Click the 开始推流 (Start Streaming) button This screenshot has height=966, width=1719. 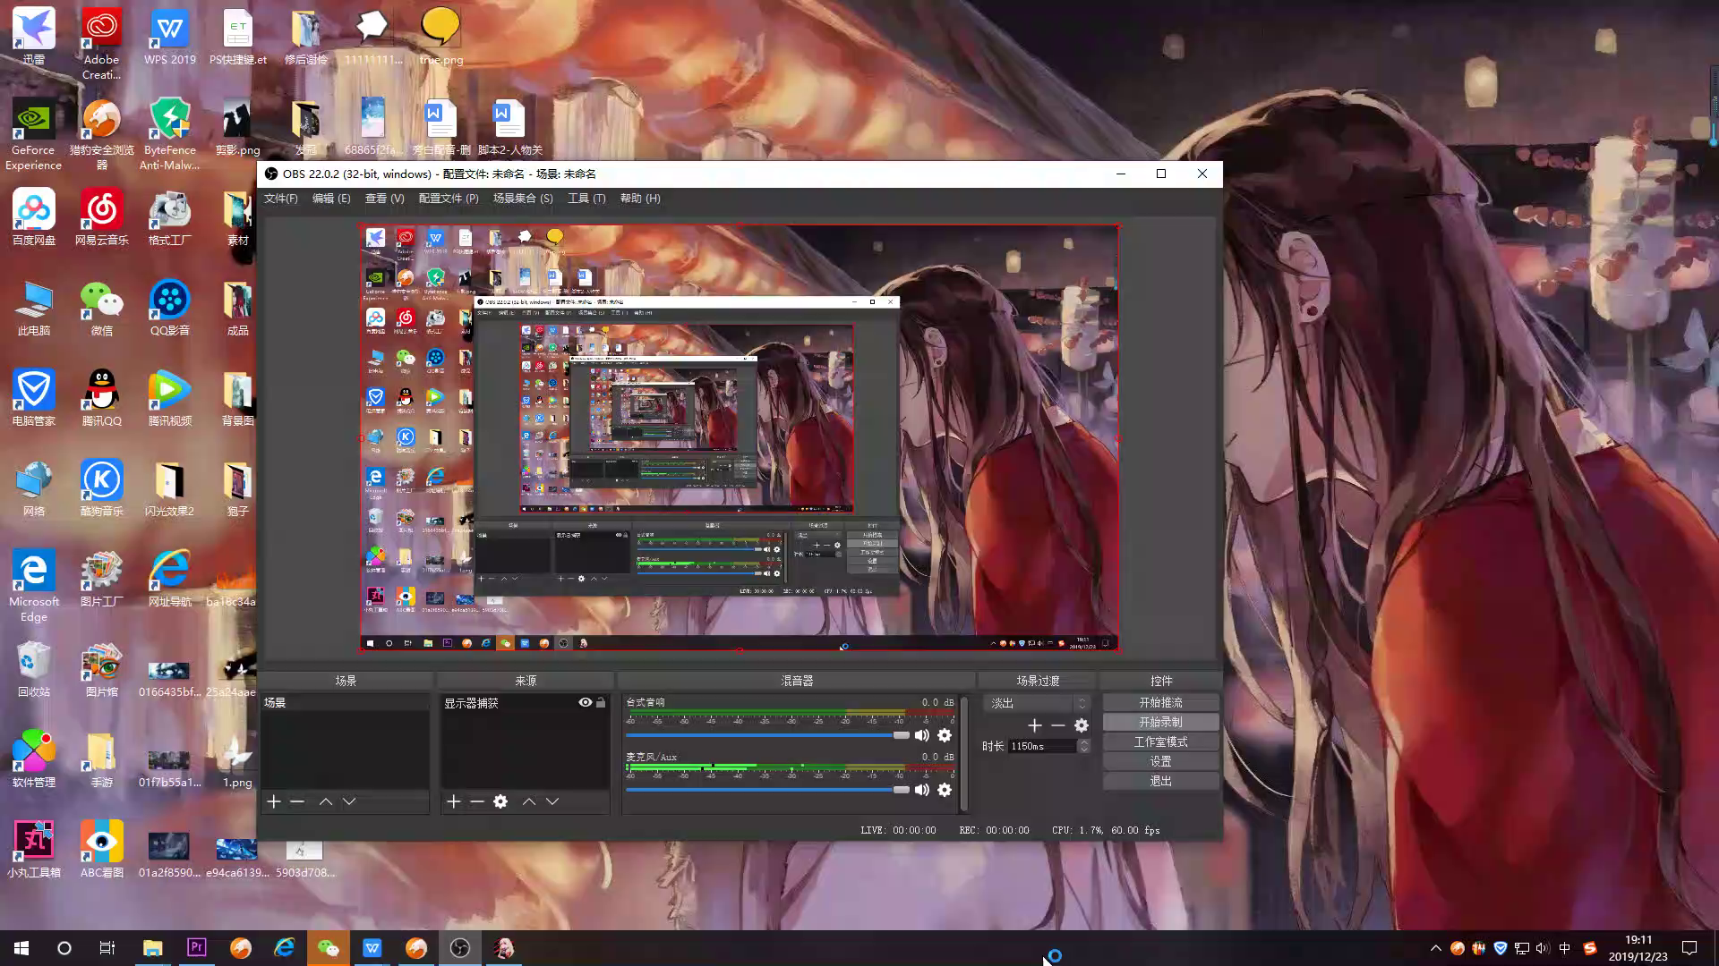pyautogui.click(x=1160, y=703)
